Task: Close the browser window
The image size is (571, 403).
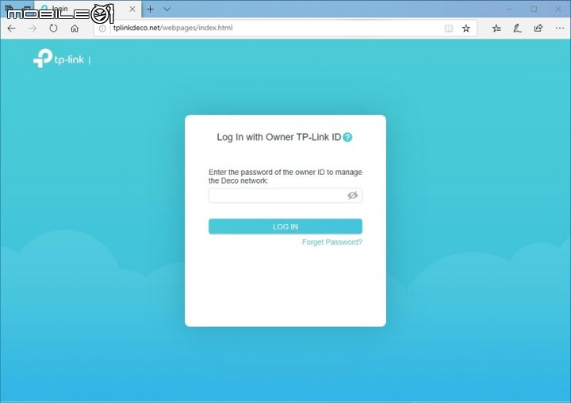Action: point(558,9)
